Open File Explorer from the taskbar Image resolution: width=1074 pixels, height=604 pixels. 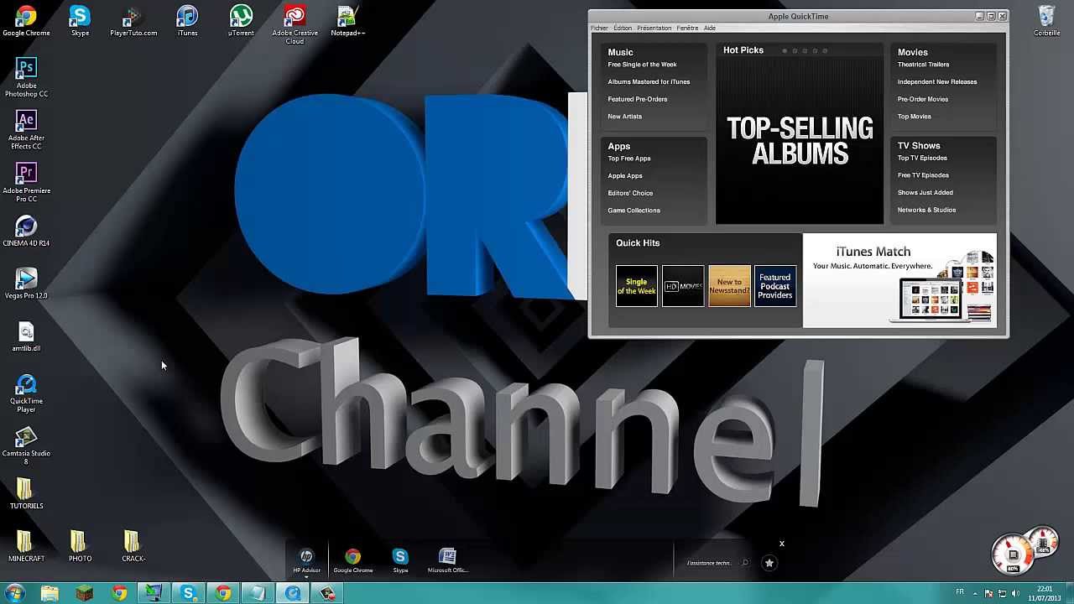(50, 593)
